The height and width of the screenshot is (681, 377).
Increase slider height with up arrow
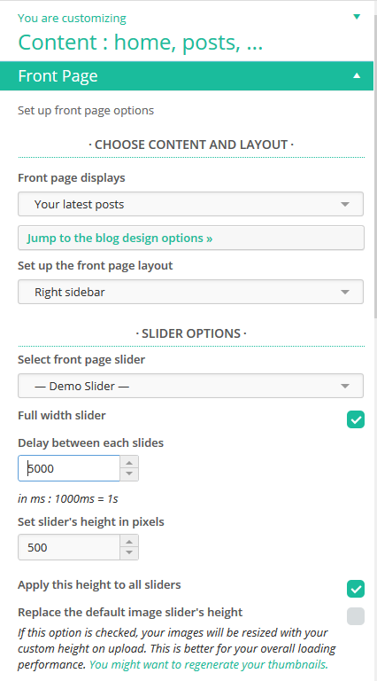129,541
